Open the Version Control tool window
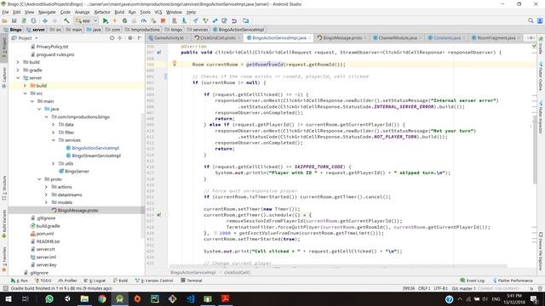The image size is (545, 306). click(x=154, y=280)
